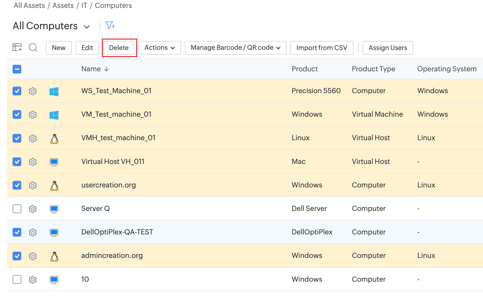Open the add filter funnel icon

click(x=110, y=26)
